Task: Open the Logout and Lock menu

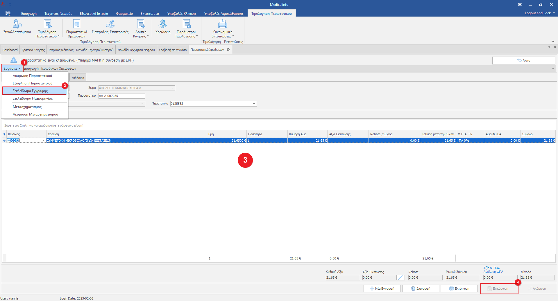Action: click(x=539, y=13)
